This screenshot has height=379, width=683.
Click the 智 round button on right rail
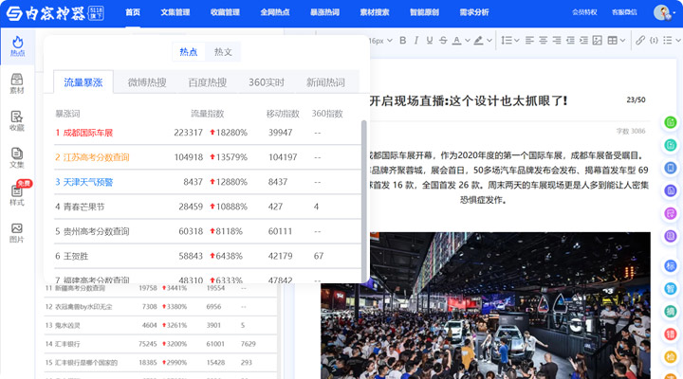point(671,288)
